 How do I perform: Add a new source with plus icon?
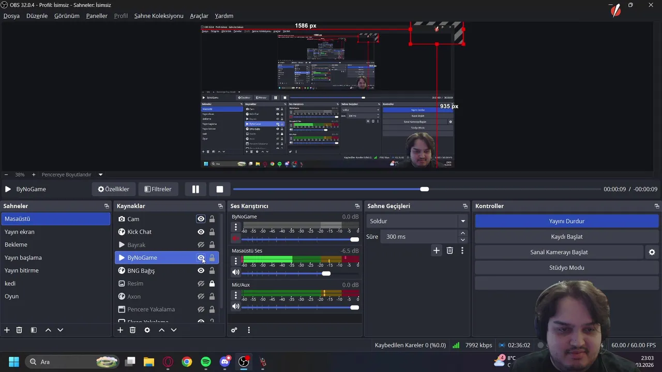pyautogui.click(x=120, y=330)
